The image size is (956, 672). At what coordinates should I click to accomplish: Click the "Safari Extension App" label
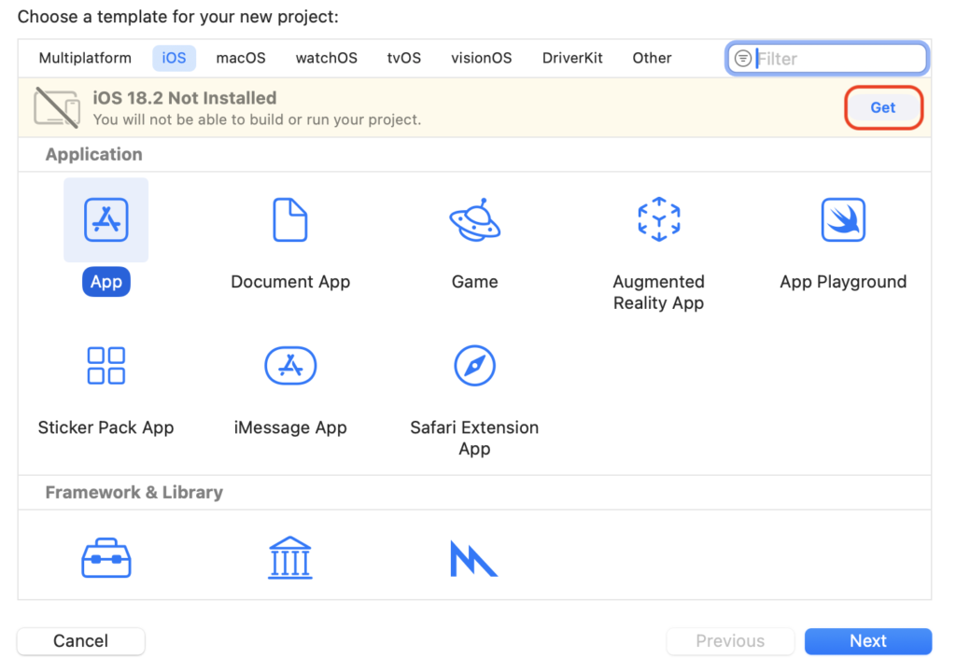(x=474, y=438)
